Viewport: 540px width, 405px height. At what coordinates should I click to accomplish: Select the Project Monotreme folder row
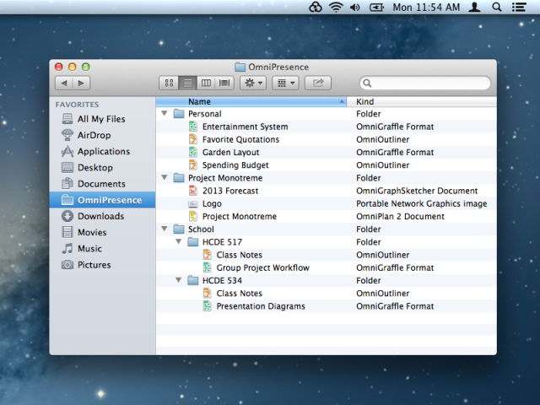(x=327, y=178)
